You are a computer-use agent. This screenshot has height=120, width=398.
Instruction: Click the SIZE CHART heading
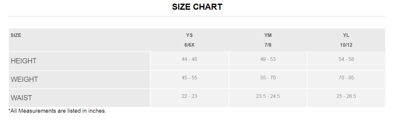point(197,7)
